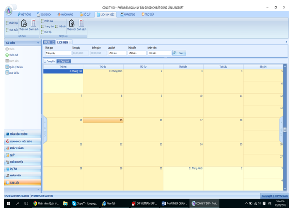Switch to the Dạng lịch view tab

tap(50, 62)
